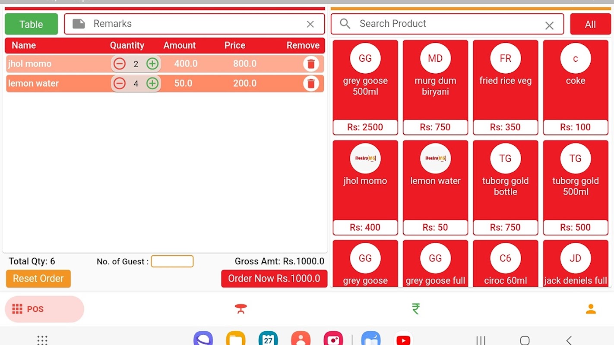Viewport: 614px width, 345px height.
Task: Click the Price column header
Action: pos(235,45)
